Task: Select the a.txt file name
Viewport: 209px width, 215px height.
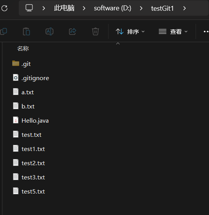Action: coord(28,92)
